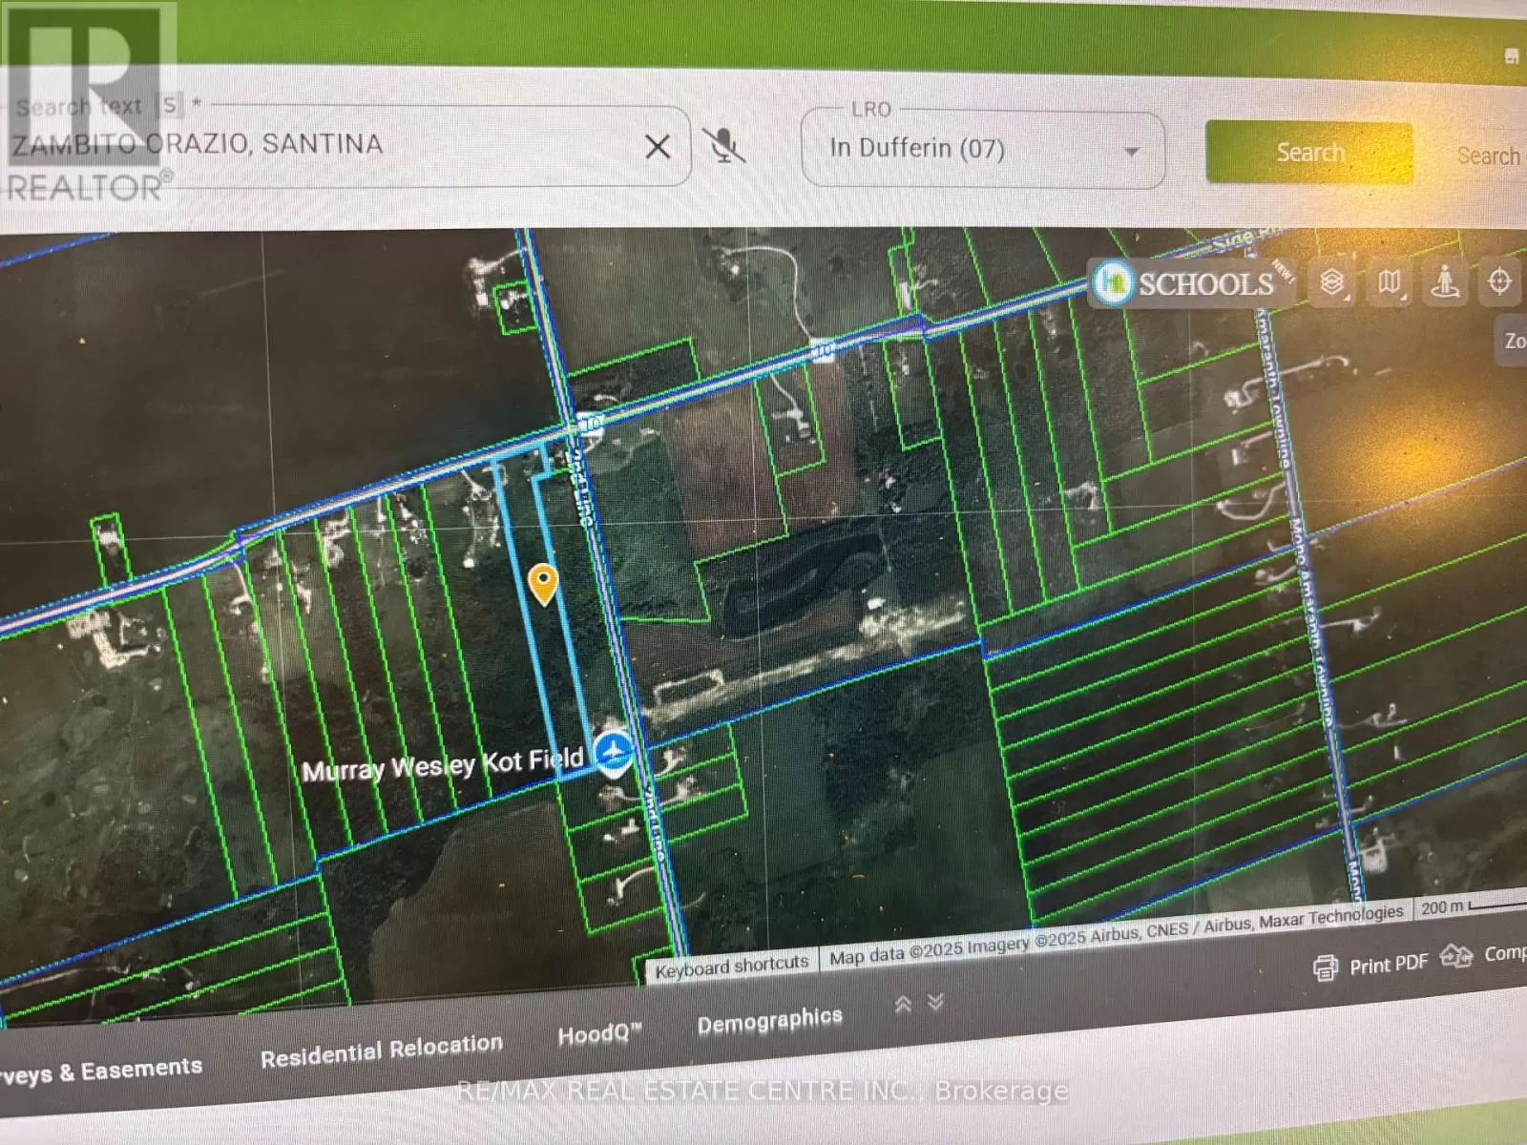Screen dimensions: 1527x1145
Task: Select the map style icon beside Layers
Action: tap(1391, 281)
